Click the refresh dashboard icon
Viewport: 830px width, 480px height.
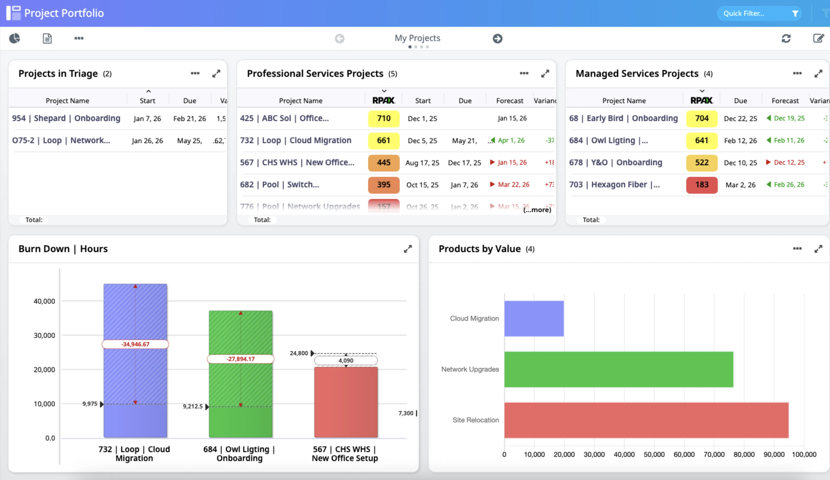click(x=786, y=38)
